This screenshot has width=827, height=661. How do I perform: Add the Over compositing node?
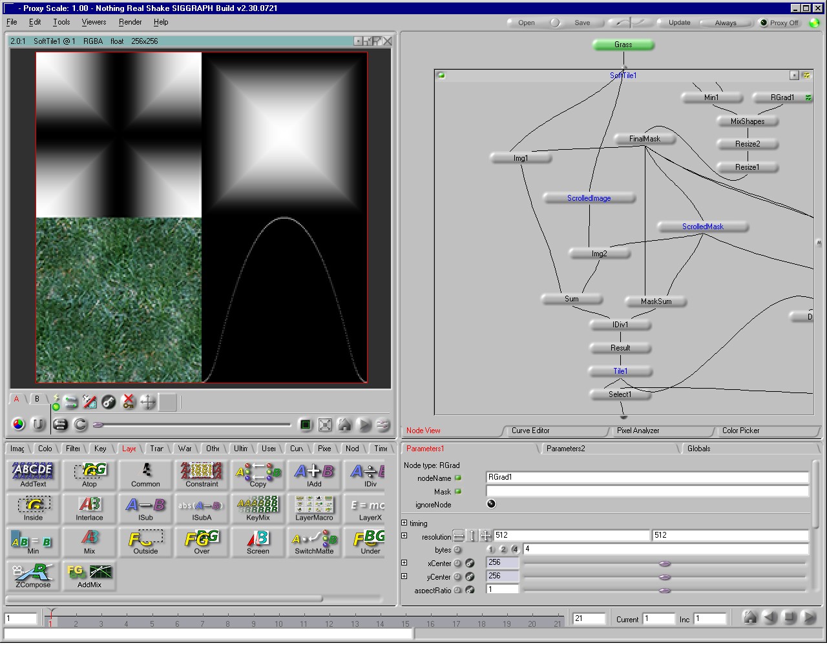click(x=202, y=542)
